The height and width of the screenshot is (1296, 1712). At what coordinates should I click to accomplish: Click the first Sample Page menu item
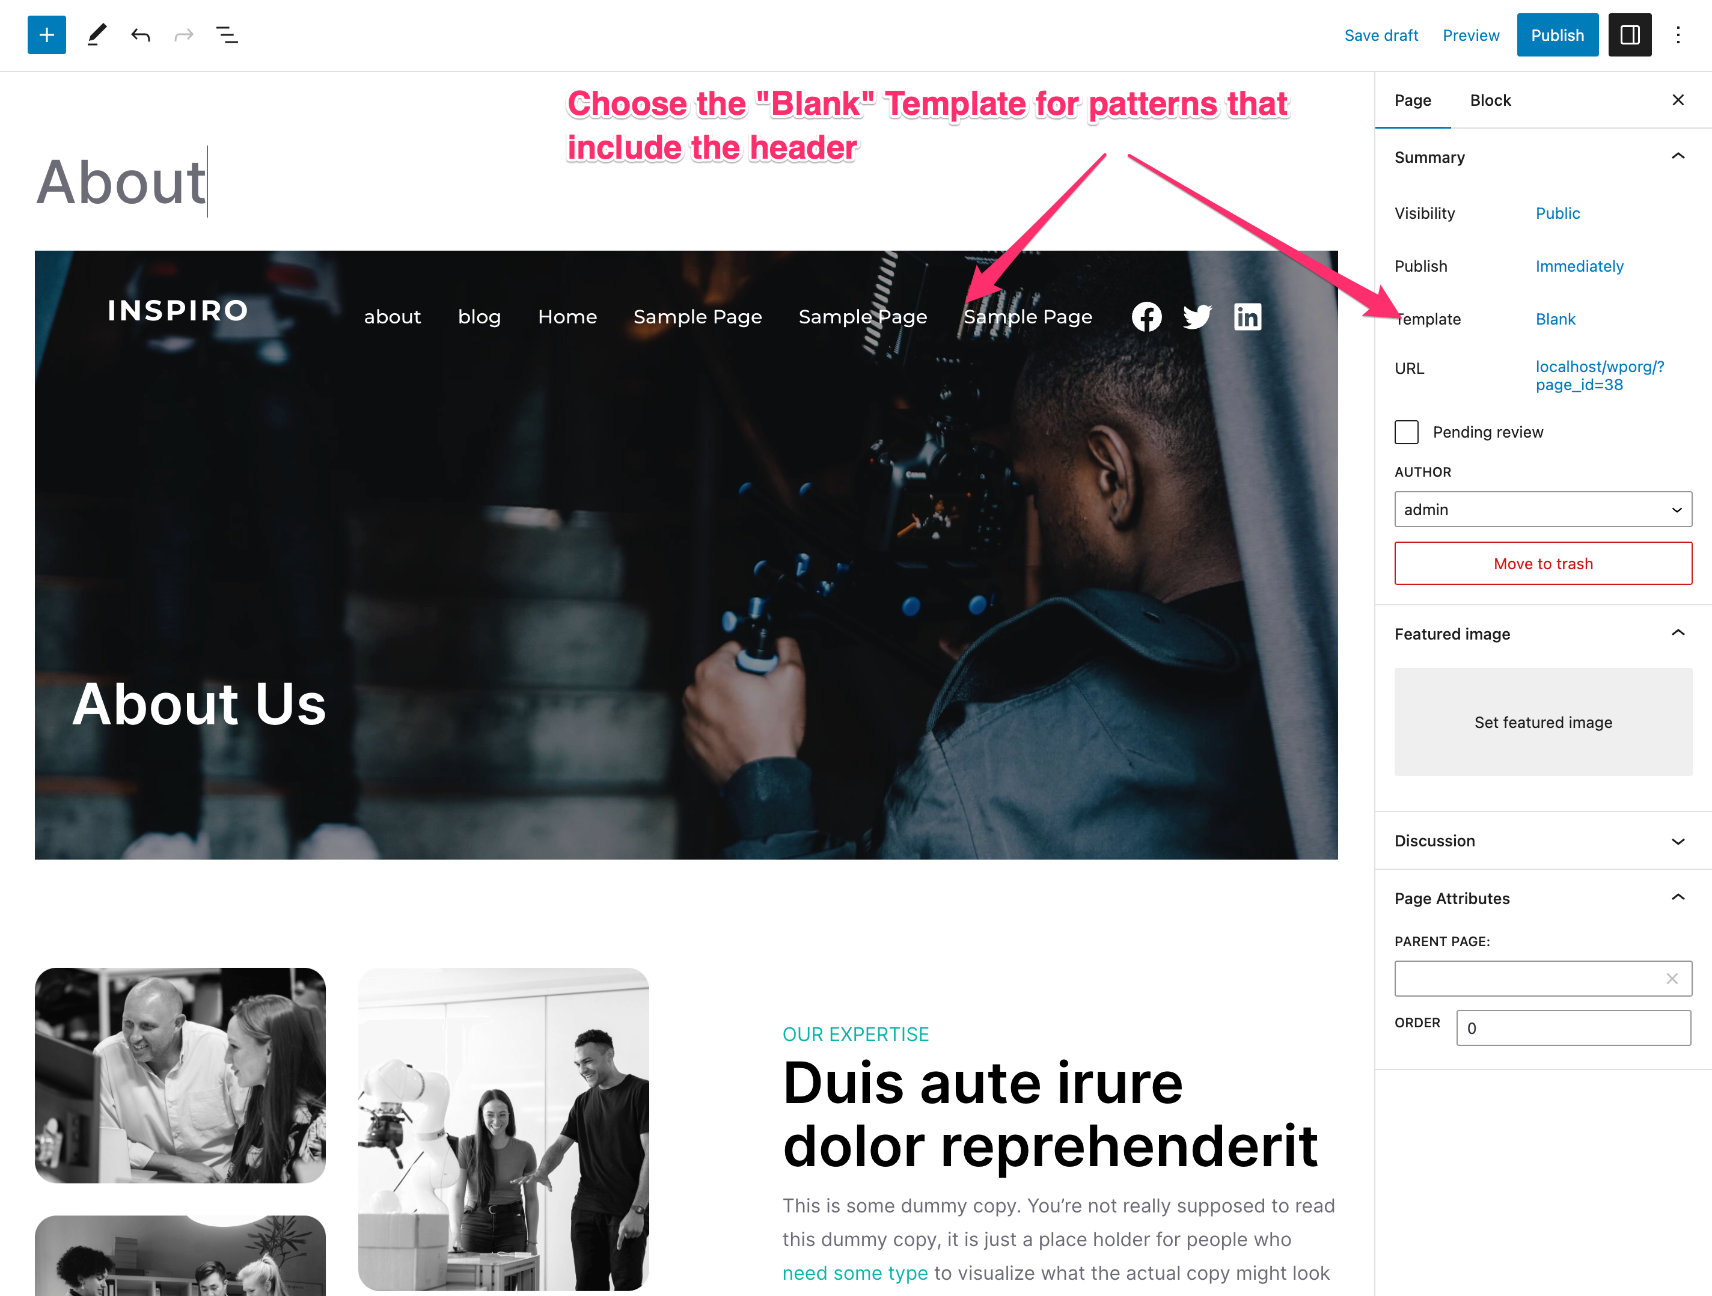point(697,316)
